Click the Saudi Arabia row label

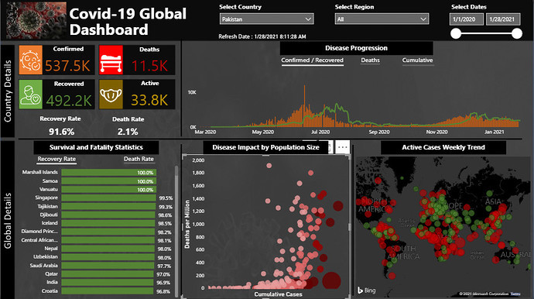[43, 266]
